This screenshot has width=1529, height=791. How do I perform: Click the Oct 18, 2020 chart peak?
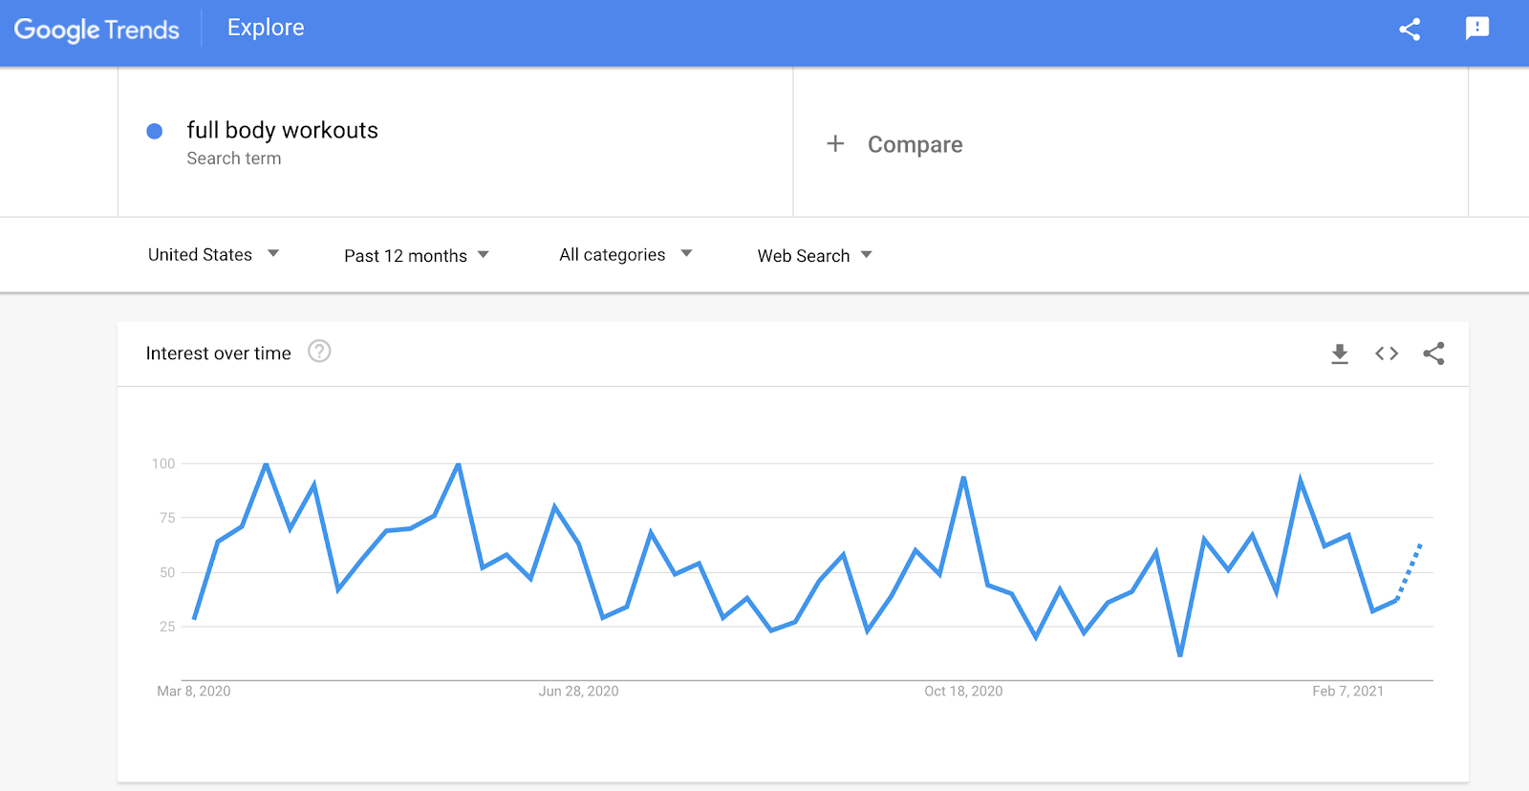point(963,477)
